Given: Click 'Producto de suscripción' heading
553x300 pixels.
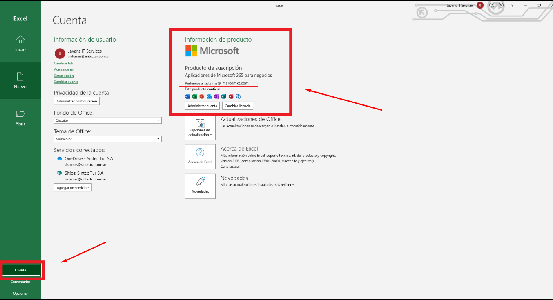Looking at the screenshot, I should click(214, 68).
